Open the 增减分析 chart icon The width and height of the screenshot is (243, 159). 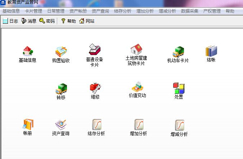[180, 125]
